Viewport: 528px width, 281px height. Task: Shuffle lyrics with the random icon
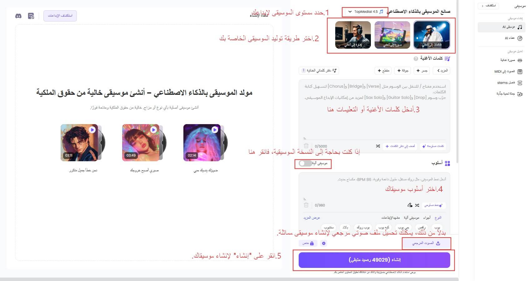point(378,146)
